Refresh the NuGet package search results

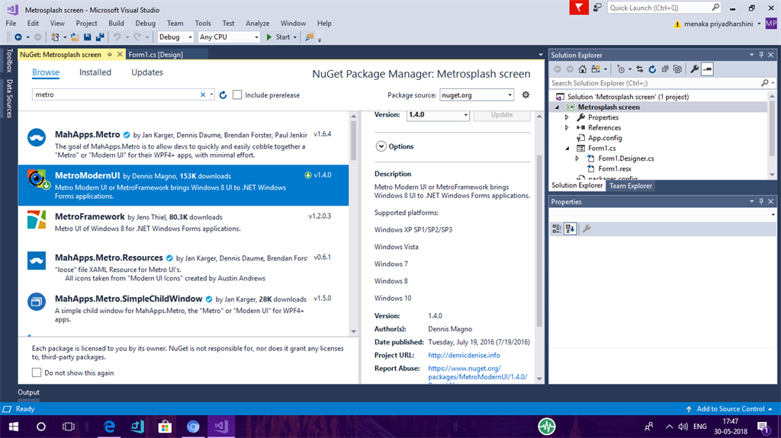tap(223, 94)
